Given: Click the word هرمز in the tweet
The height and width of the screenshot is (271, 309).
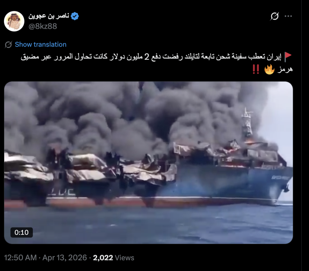Looking at the screenshot, I should click(x=285, y=69).
